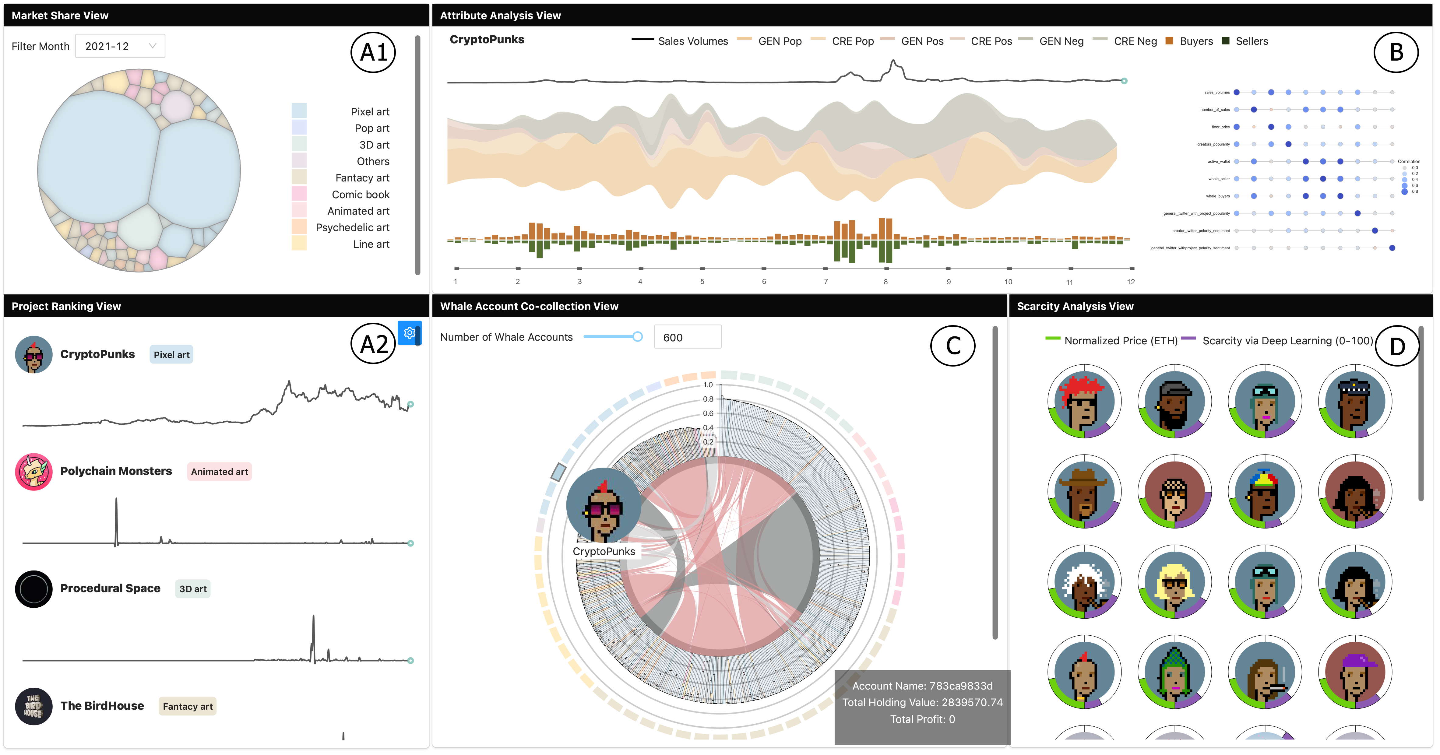Click the sales_volumes row label in the correlation matrix
Viewport: 1440px width, 755px height.
point(1217,92)
